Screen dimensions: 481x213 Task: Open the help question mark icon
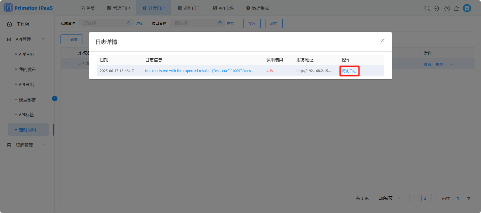tap(447, 9)
